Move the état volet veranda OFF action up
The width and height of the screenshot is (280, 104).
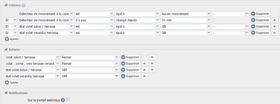(145, 76)
